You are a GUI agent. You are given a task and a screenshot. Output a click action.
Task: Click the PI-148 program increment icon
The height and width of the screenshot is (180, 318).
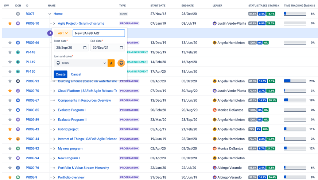[18, 52]
